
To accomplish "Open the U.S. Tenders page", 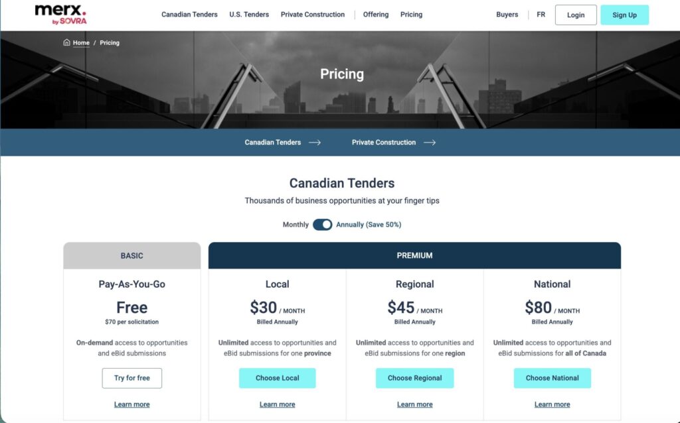I will [249, 14].
